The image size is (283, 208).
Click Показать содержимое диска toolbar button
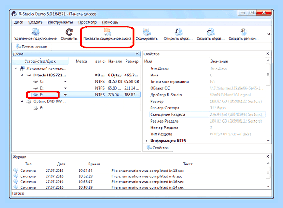coord(107,34)
